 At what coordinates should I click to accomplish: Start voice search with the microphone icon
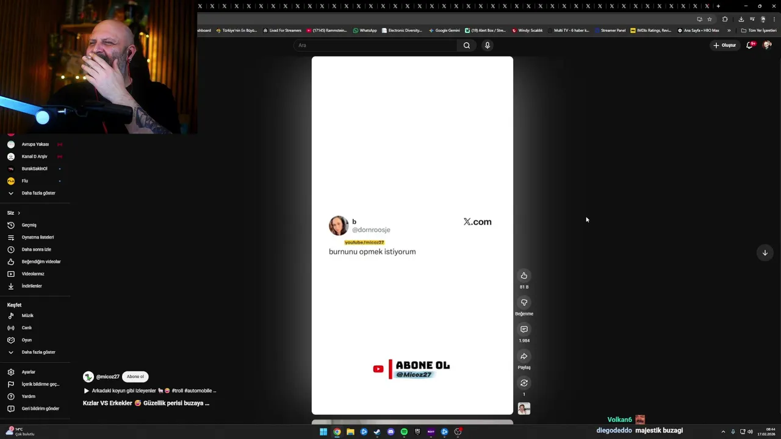pos(487,45)
